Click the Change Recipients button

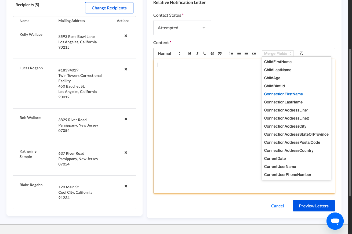coord(109,8)
